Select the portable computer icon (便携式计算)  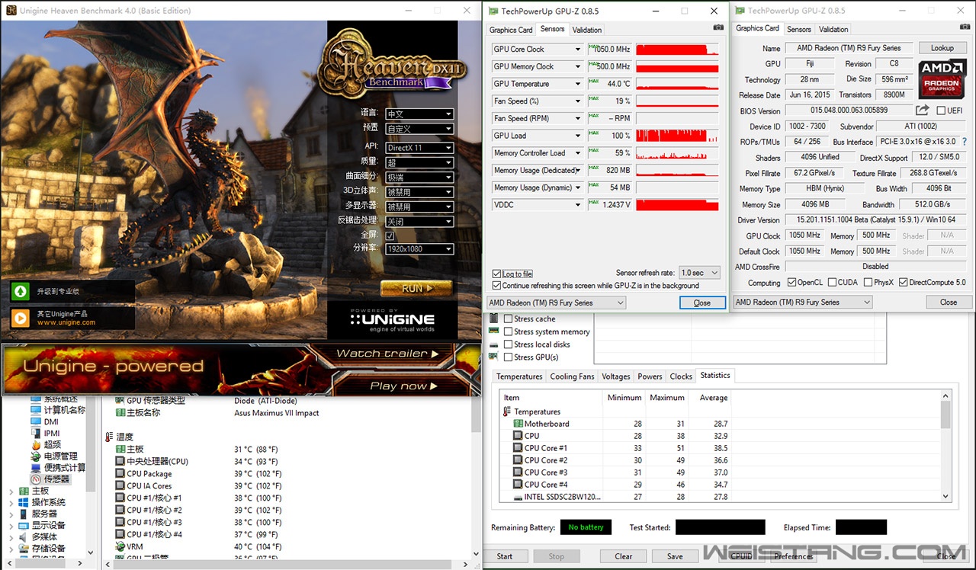point(36,467)
